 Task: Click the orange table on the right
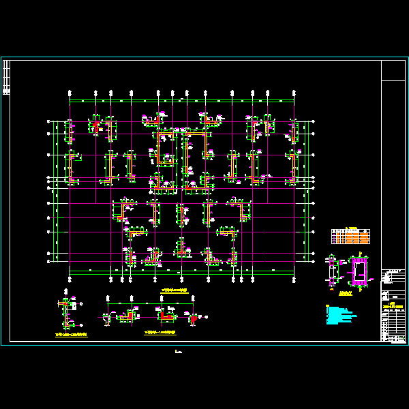click(350, 237)
